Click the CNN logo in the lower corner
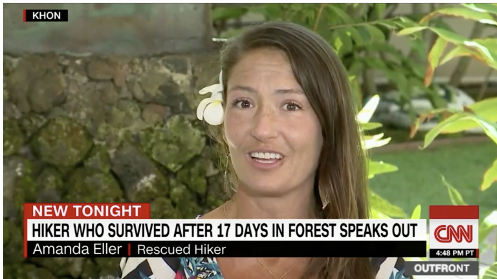 point(454,234)
